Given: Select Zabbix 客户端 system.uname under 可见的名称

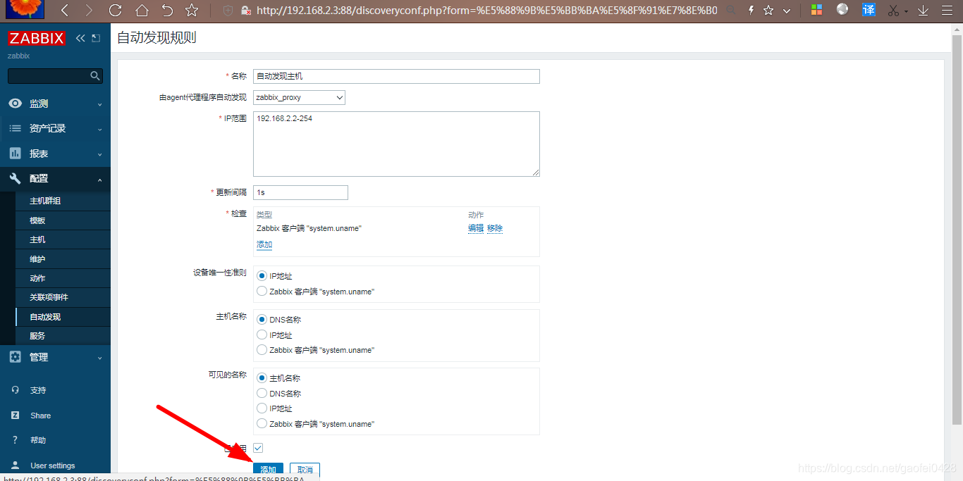Looking at the screenshot, I should click(x=262, y=424).
